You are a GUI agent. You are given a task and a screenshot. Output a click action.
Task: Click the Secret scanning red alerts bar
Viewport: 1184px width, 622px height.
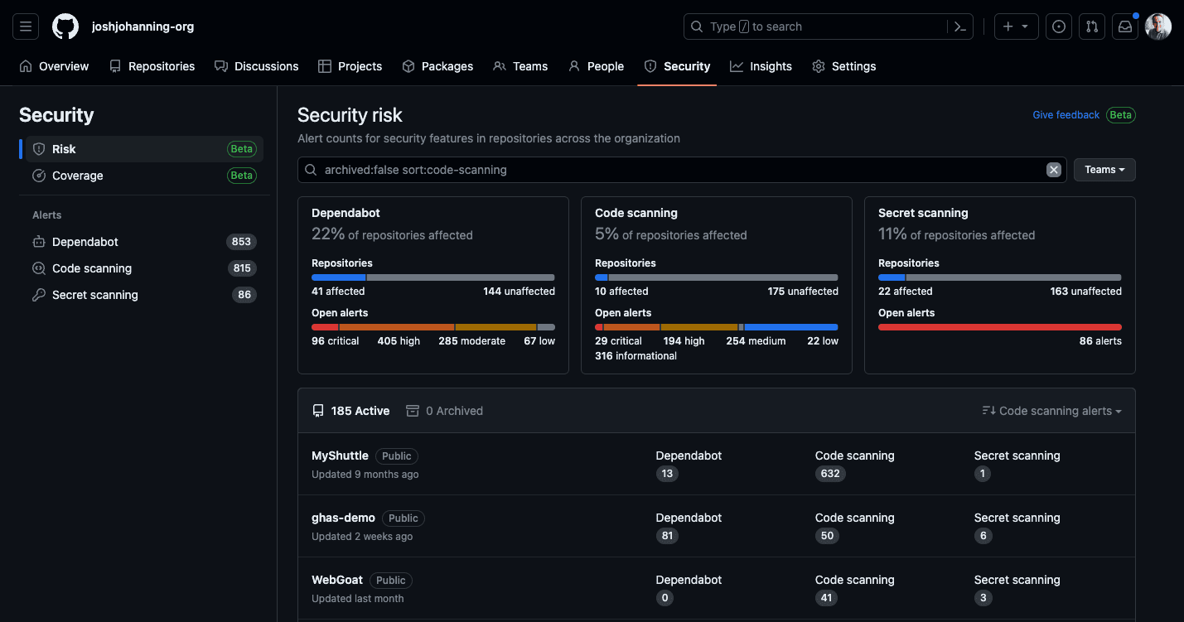(x=999, y=327)
